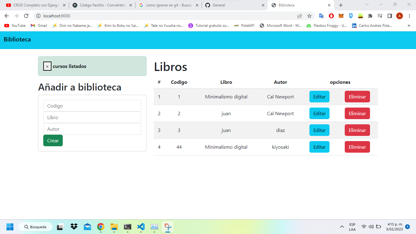The image size is (416, 234).
Task: Click the AdBlock extension icon
Action: tap(331, 16)
